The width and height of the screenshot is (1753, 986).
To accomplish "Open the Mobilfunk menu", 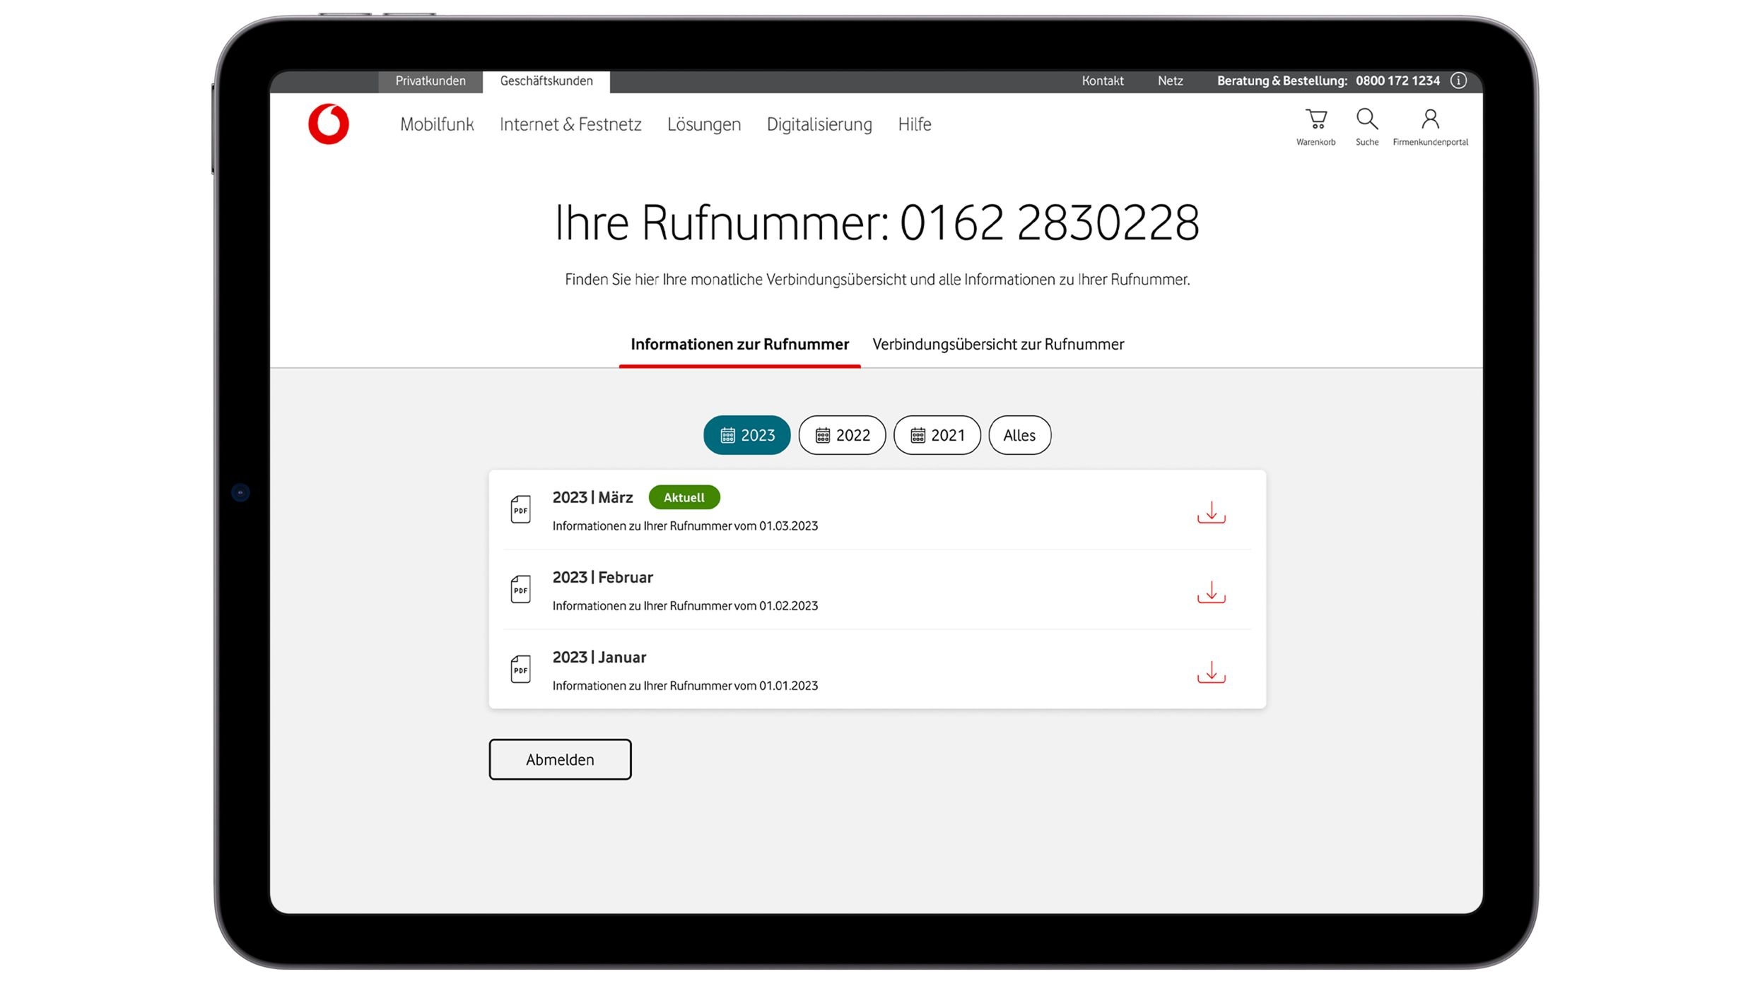I will (x=437, y=124).
